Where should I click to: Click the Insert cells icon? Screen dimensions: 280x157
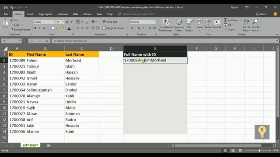tap(199, 22)
